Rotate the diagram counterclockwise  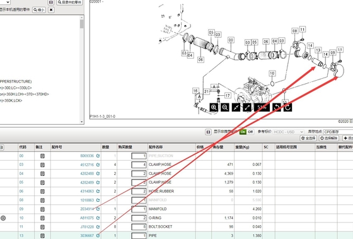click(x=277, y=107)
